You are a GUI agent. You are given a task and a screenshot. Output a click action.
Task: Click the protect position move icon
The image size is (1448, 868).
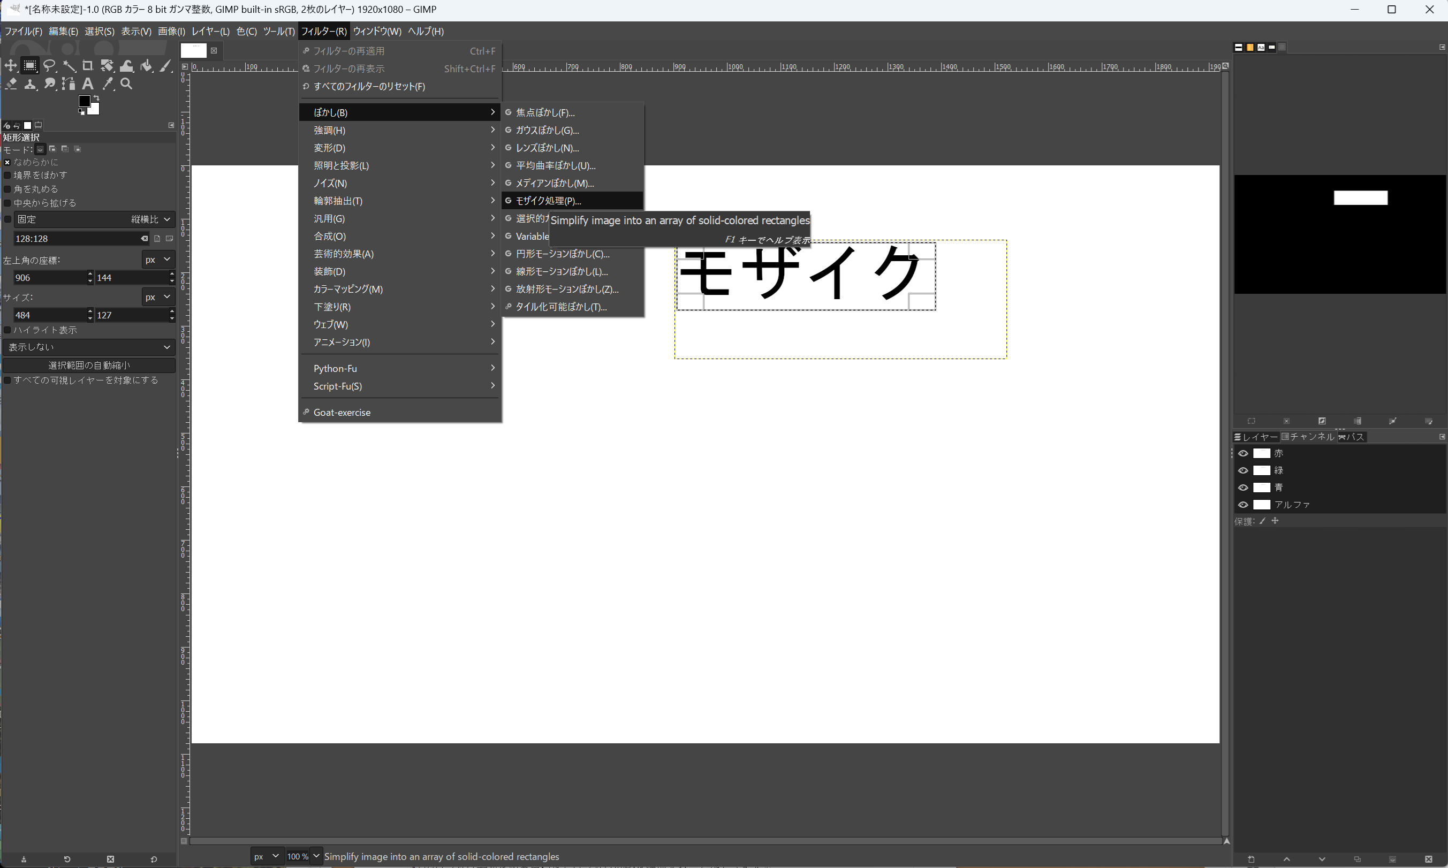click(x=1276, y=521)
